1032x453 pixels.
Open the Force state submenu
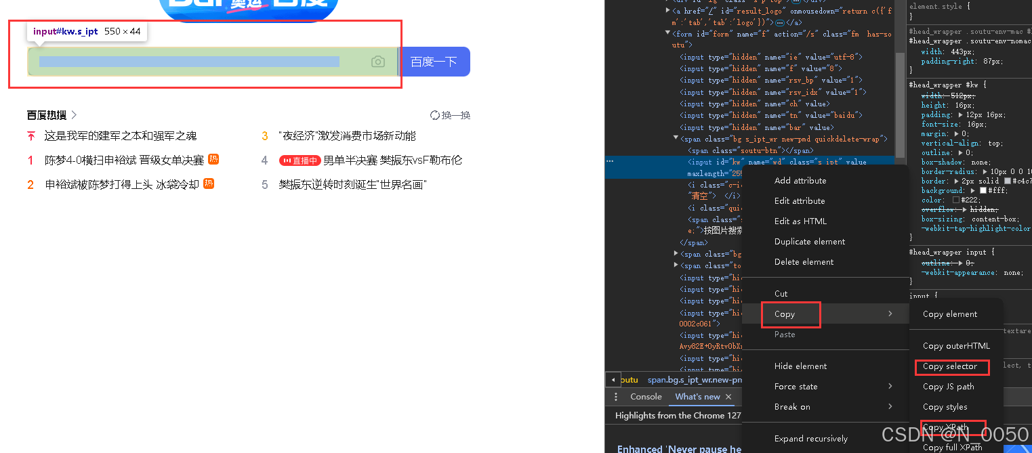[x=824, y=387]
